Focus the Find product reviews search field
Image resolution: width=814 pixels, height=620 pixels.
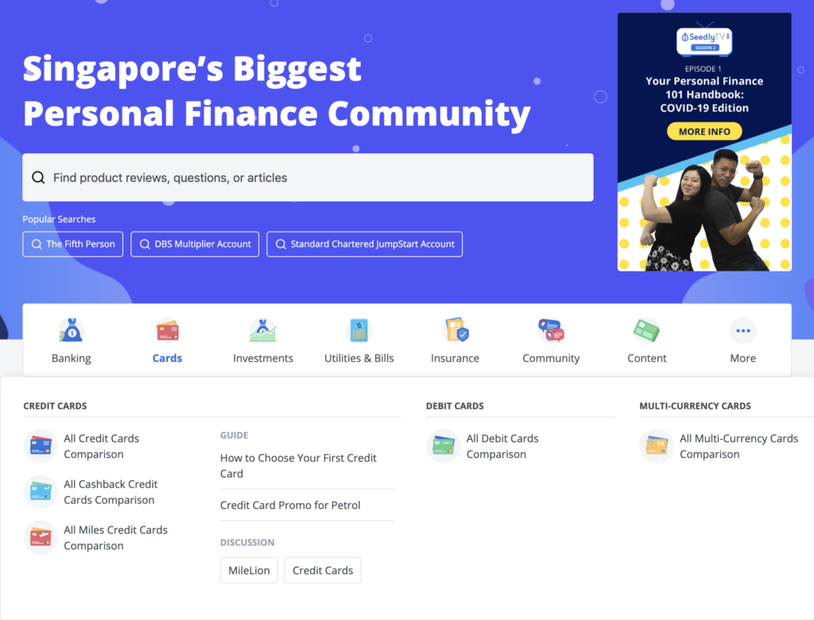coord(308,177)
